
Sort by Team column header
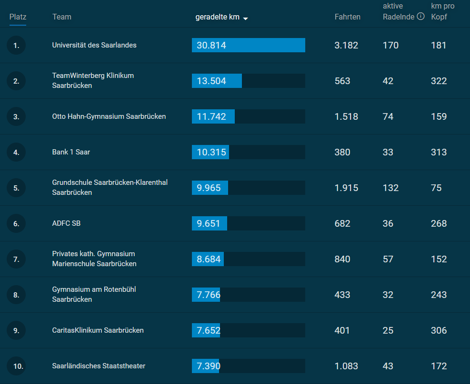pos(61,17)
